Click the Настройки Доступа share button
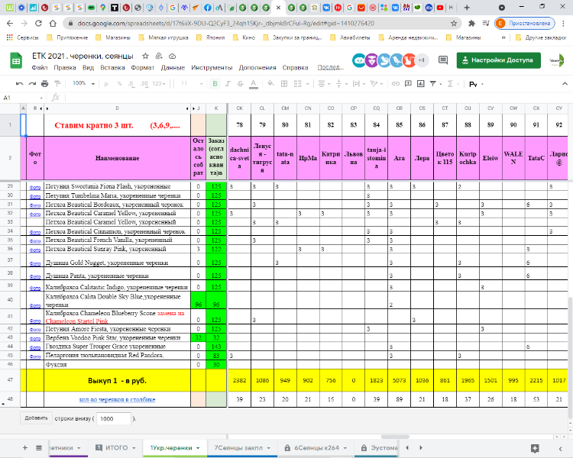Viewport: 573px width, 458px height. 497,60
